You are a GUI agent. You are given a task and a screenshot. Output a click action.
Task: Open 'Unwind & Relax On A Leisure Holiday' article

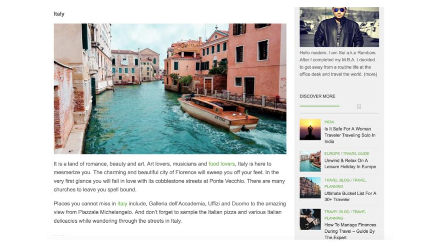350,164
